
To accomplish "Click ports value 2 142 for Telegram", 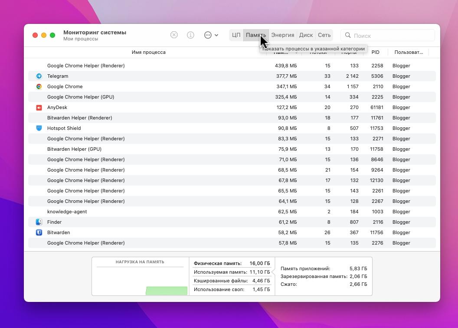I will tap(352, 76).
